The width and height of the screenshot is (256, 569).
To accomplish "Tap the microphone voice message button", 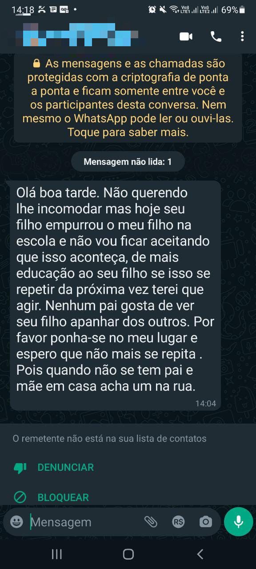I will point(239,521).
